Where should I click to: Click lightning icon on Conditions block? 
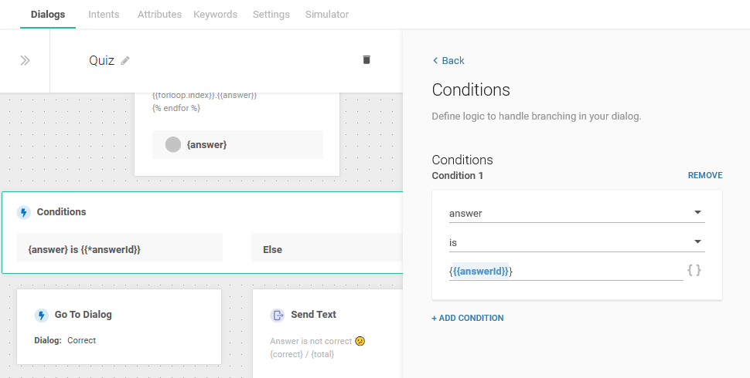click(x=24, y=212)
